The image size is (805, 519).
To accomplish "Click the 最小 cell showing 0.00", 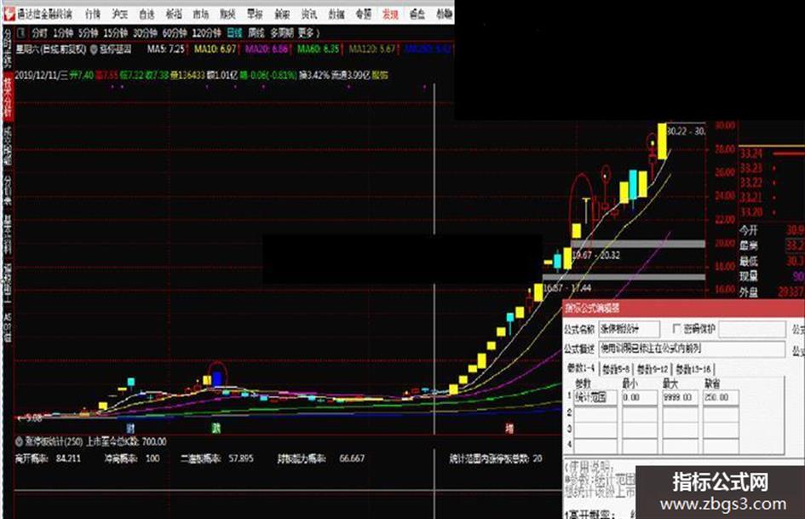I will coord(640,397).
